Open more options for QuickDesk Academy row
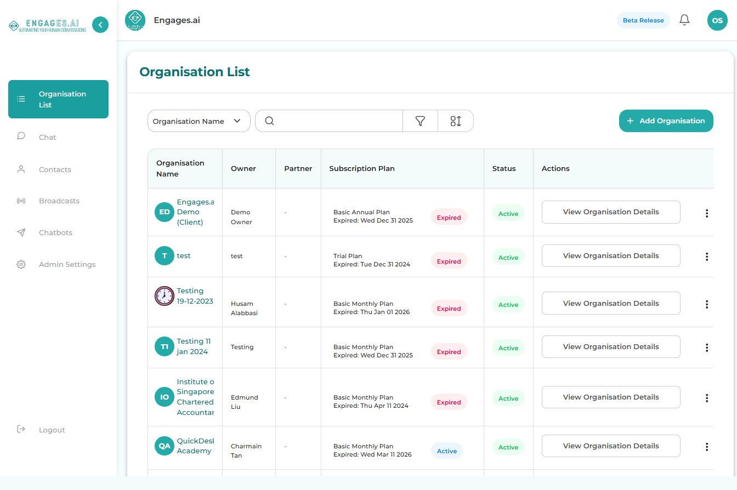The height and width of the screenshot is (490, 737). click(x=707, y=447)
